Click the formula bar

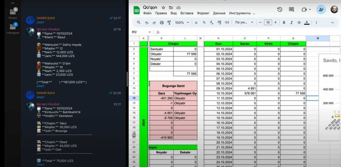coord(250,32)
